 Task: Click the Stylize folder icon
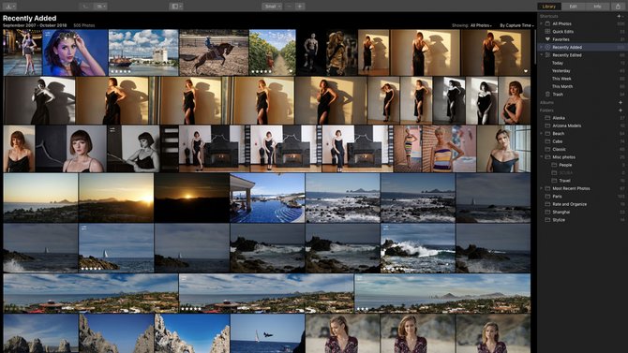pyautogui.click(x=547, y=220)
